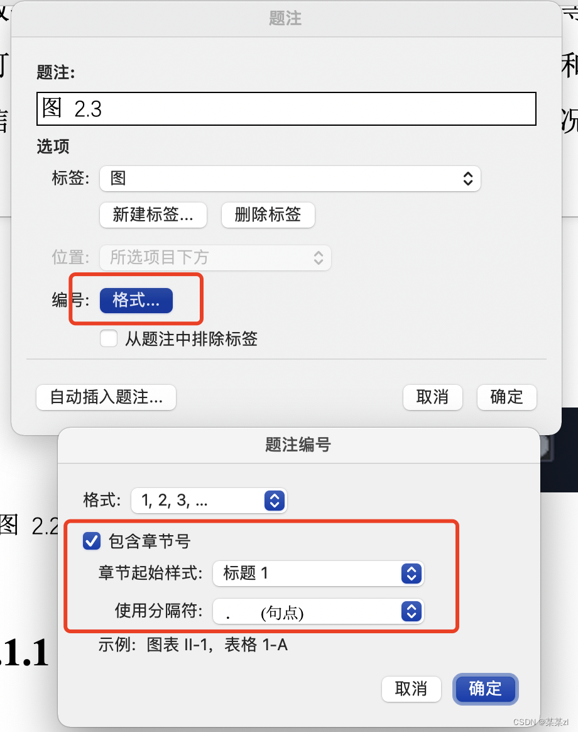578x732 pixels.
Task: Click the 题注编号 dialog title bar
Action: 298,445
